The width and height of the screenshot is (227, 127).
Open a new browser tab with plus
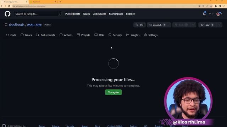60,2
